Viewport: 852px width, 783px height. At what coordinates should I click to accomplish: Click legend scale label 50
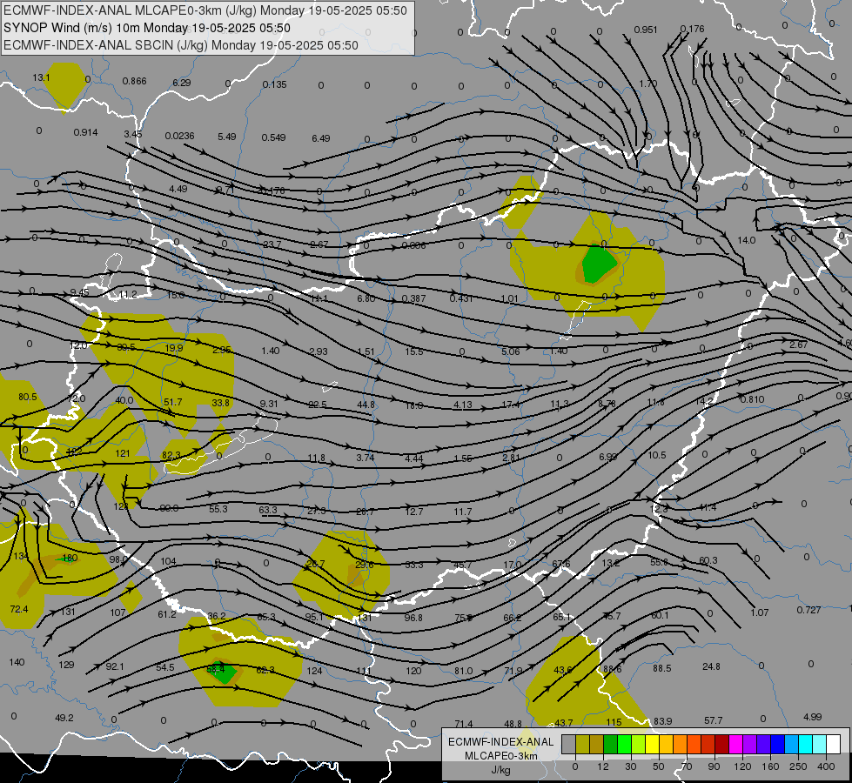click(x=658, y=766)
